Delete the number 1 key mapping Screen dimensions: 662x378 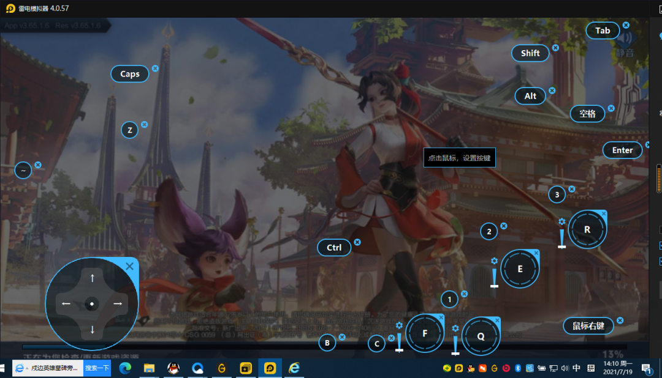pos(464,294)
